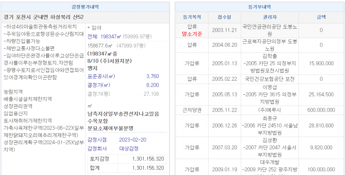Click the 권리자 column header
Image resolution: width=345 pixels, height=175 pixels.
tap(270, 17)
